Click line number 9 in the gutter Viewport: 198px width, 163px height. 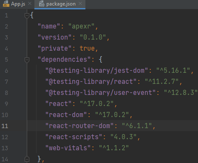tap(6, 104)
